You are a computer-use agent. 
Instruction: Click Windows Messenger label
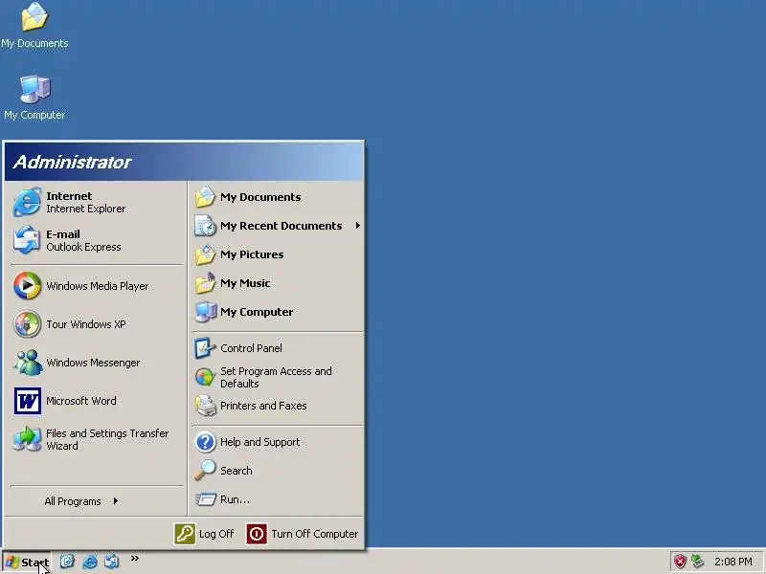click(x=93, y=363)
